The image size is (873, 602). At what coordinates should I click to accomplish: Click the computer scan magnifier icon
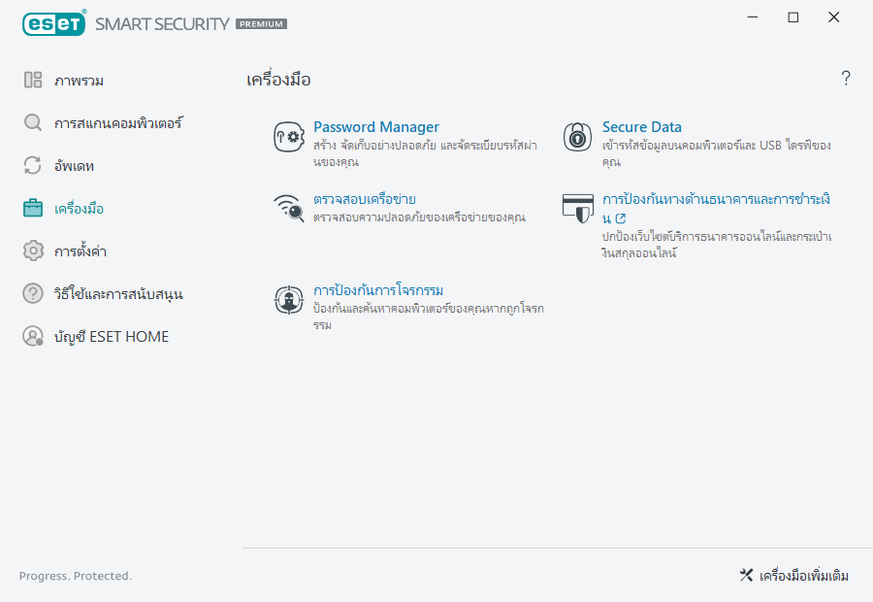coord(33,122)
